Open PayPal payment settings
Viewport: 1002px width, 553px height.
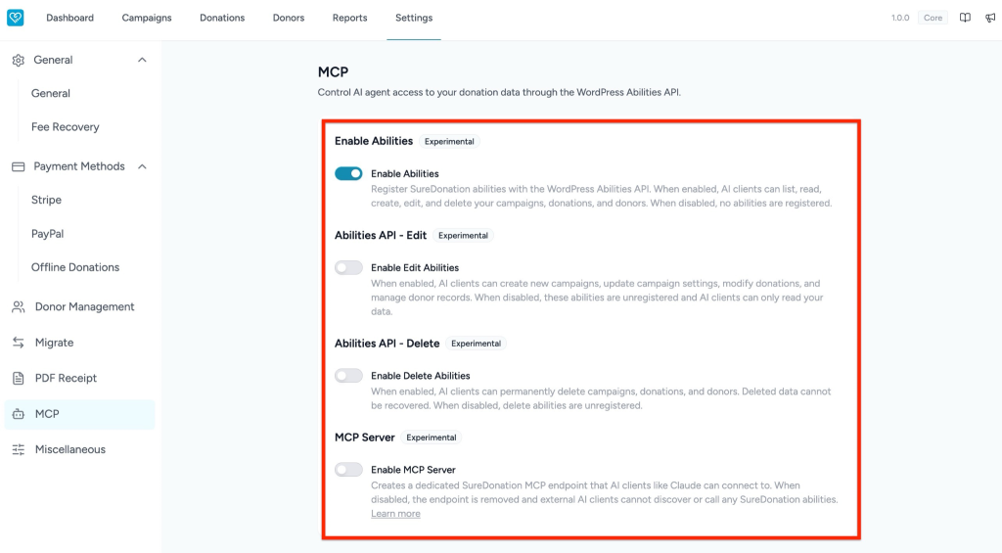(47, 234)
